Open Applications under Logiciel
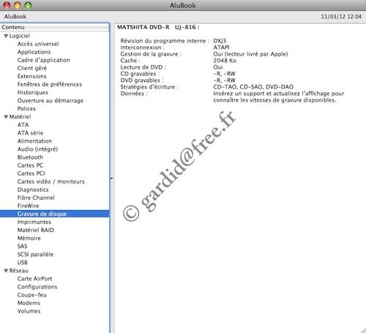This screenshot has height=333, width=366. tap(34, 52)
